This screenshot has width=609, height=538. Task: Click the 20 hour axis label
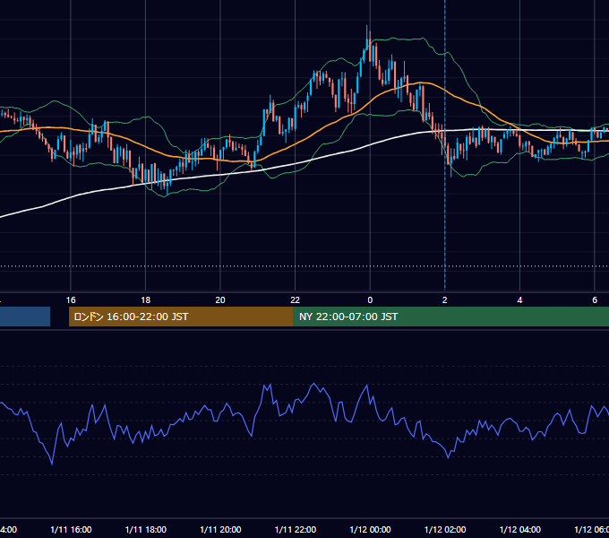pos(220,300)
